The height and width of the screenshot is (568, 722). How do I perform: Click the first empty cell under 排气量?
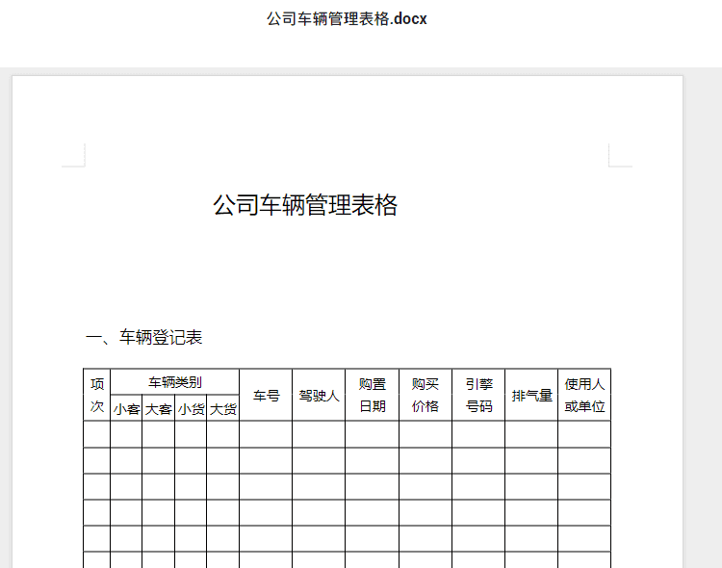531,434
